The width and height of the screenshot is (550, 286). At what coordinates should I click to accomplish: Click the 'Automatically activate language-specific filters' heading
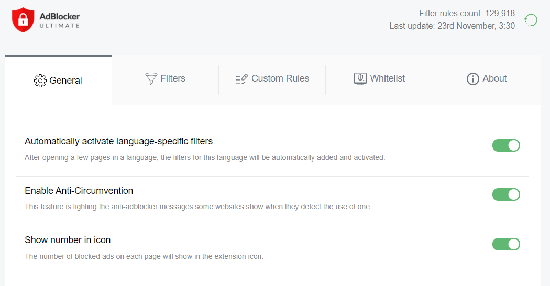tap(118, 141)
